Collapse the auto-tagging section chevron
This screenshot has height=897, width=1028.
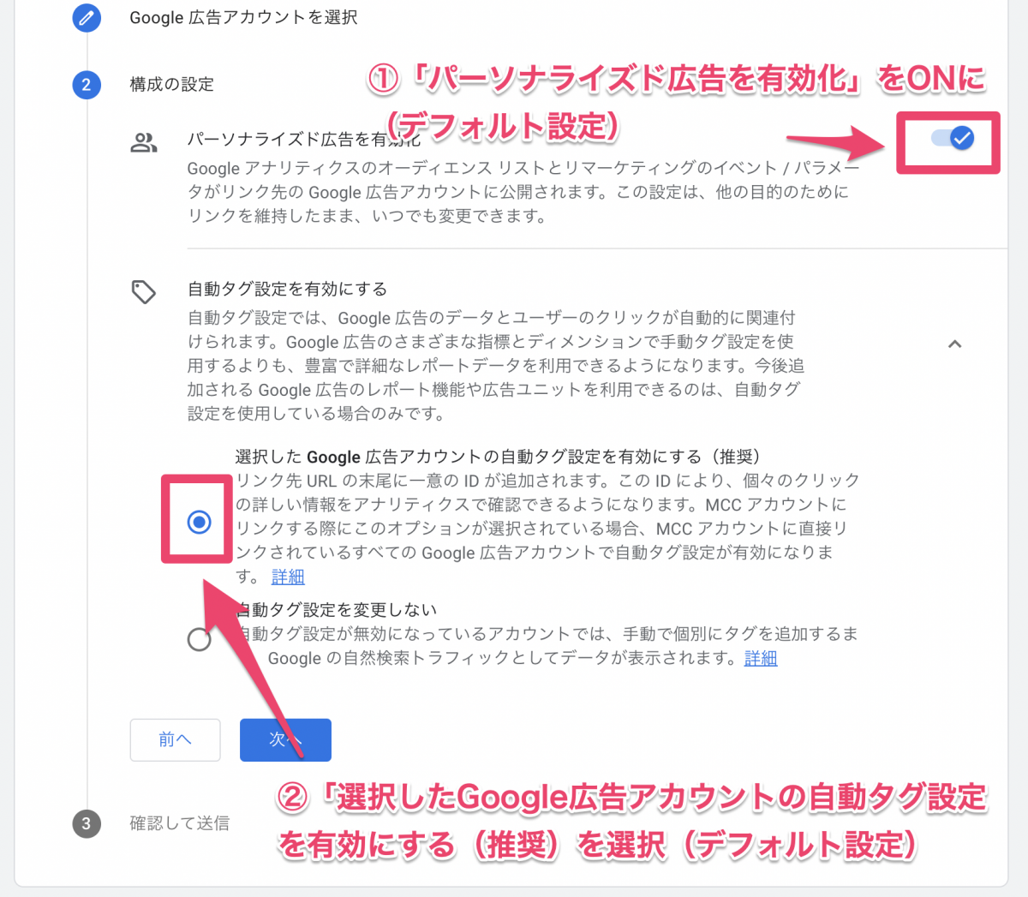(x=955, y=344)
